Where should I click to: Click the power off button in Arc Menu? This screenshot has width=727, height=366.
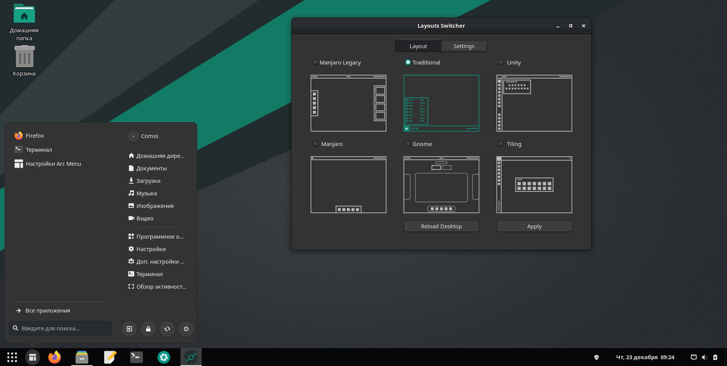pos(186,329)
